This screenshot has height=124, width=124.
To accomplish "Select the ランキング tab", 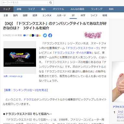I will tap(97, 9).
